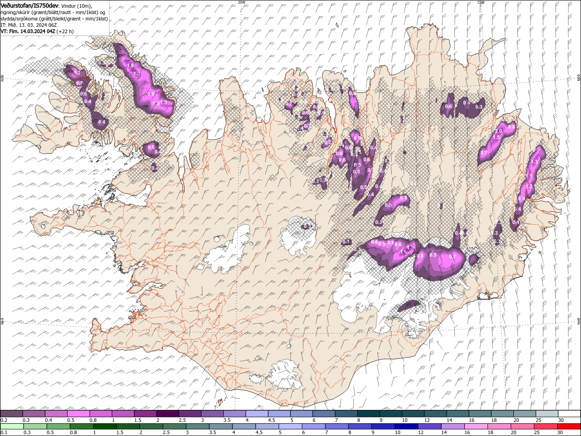Click the palest green 0.1 rain legend swatch
Image resolution: width=581 pixels, height=436 pixels.
click(12, 426)
